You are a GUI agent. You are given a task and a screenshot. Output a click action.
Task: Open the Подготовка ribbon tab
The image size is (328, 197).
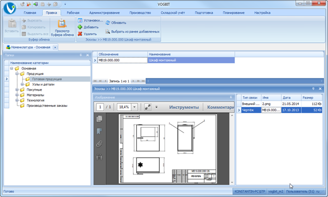pyautogui.click(x=204, y=13)
